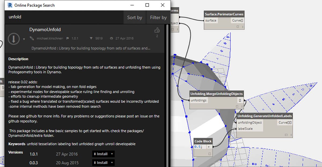This screenshot has width=322, height=167.
Task: Like the package with thumbs-up icon
Action: [157, 30]
